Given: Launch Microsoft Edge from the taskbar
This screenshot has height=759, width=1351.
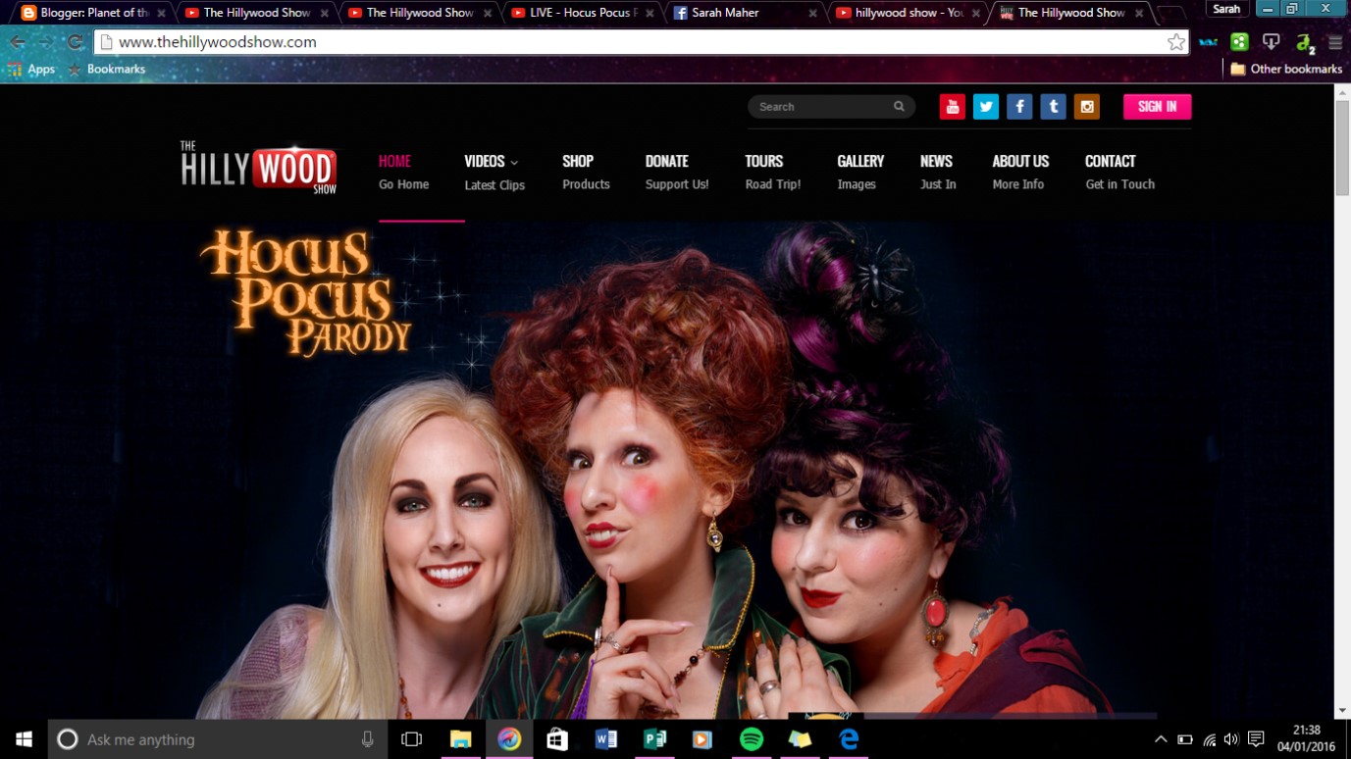Looking at the screenshot, I should click(x=847, y=738).
